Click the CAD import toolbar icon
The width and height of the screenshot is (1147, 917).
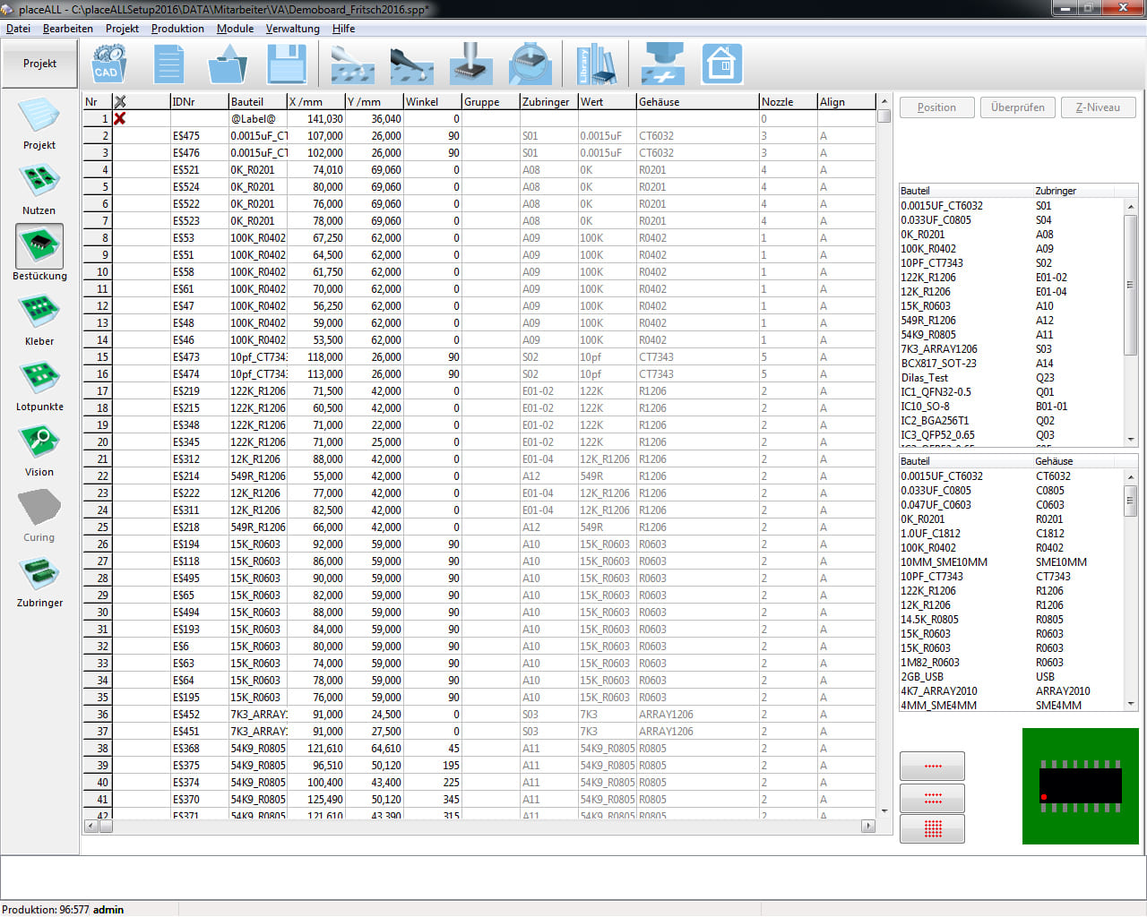108,64
